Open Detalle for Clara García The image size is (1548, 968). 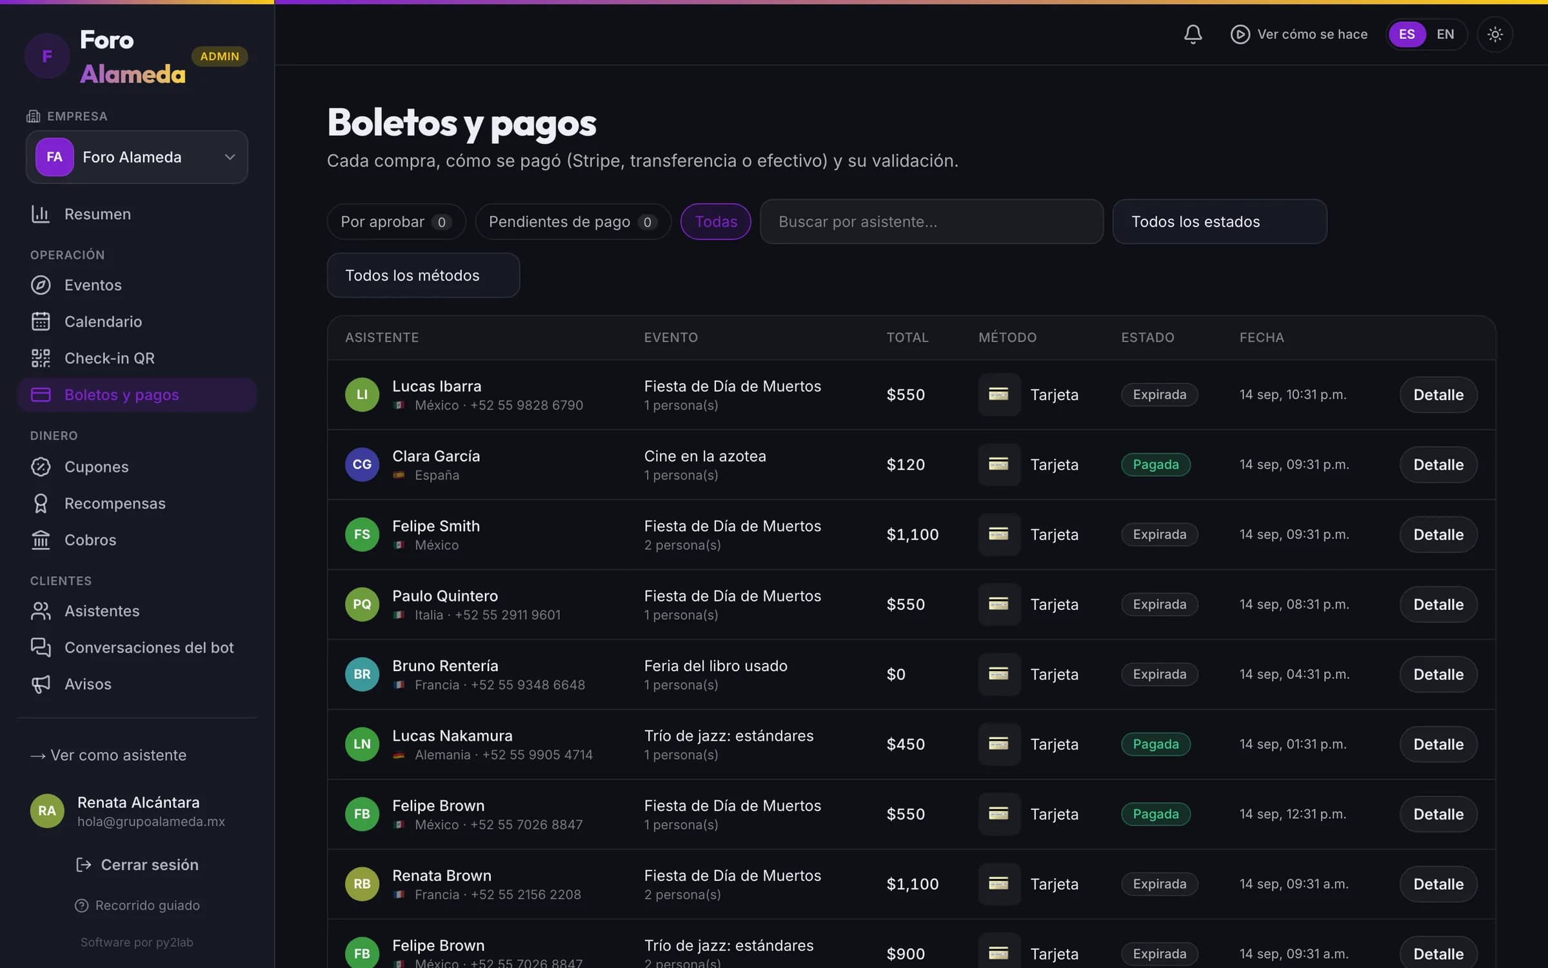click(1438, 465)
